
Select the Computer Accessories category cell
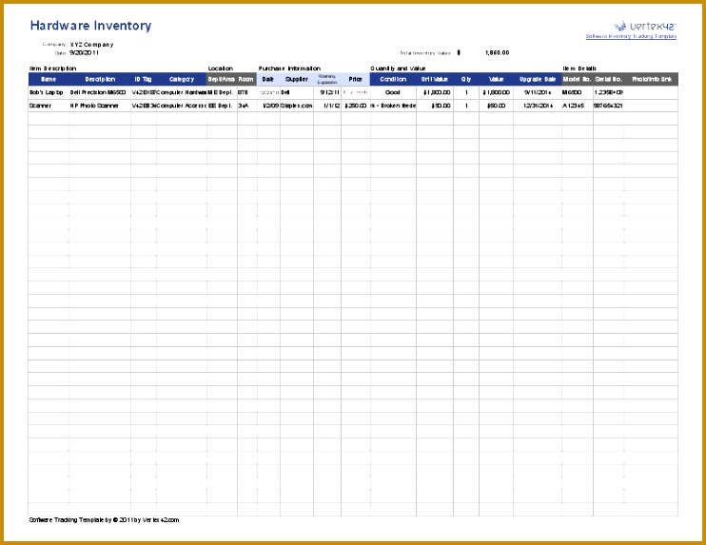coord(182,106)
